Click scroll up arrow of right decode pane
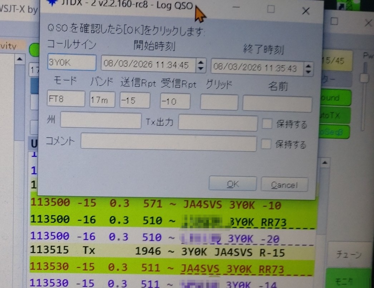The image size is (374, 288). [324, 163]
